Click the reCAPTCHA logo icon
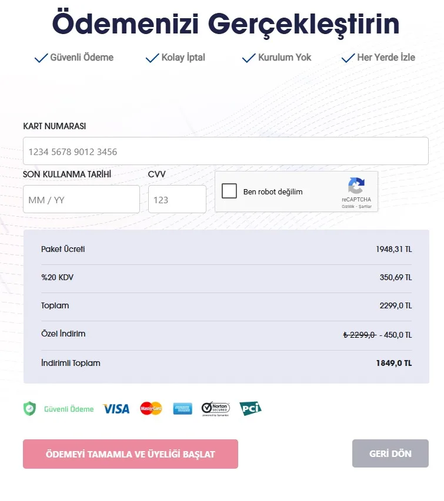Image resolution: width=444 pixels, height=501 pixels. 356,186
